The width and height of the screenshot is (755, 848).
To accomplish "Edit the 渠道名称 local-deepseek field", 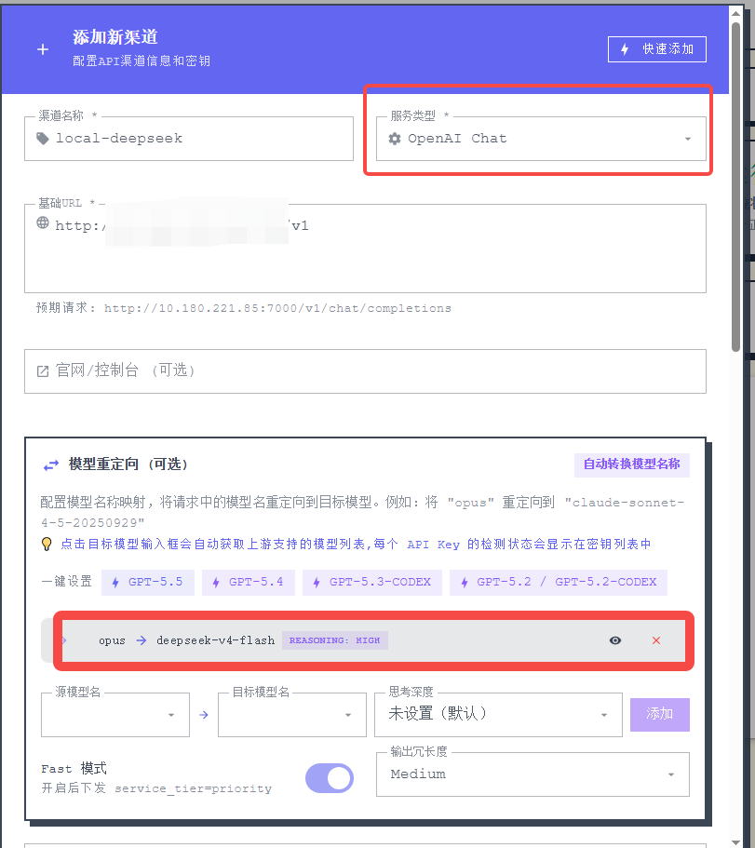I will [189, 139].
